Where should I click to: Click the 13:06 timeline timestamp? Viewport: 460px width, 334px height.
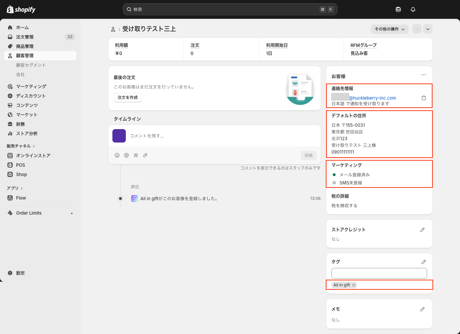coord(315,199)
